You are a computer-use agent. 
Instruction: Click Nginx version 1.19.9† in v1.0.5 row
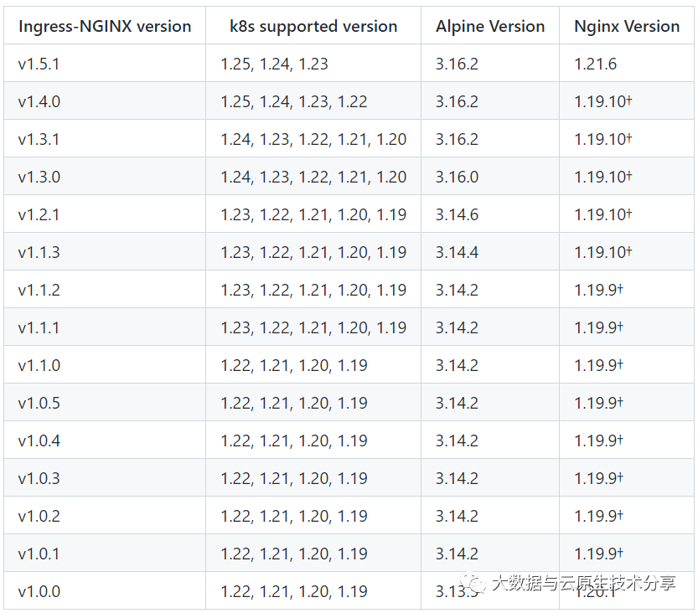click(x=627, y=402)
